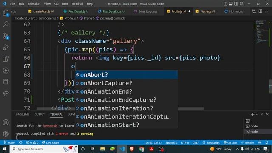Open the Terminal menu
This screenshot has width=272, height=153.
77,4
